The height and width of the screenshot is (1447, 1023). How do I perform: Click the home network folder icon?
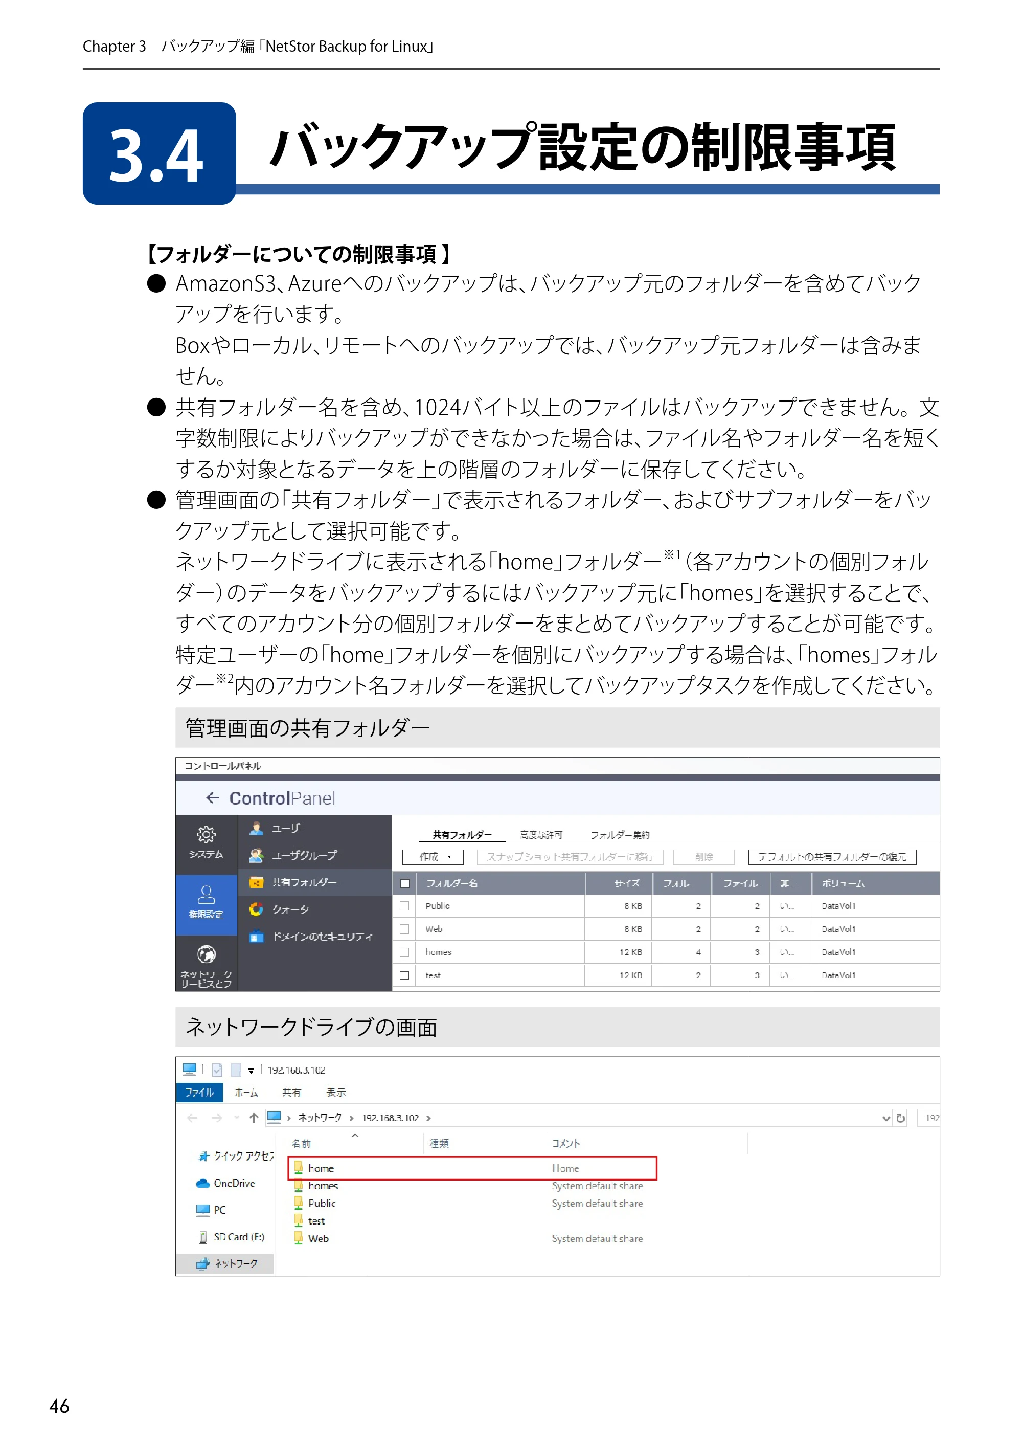(299, 1168)
